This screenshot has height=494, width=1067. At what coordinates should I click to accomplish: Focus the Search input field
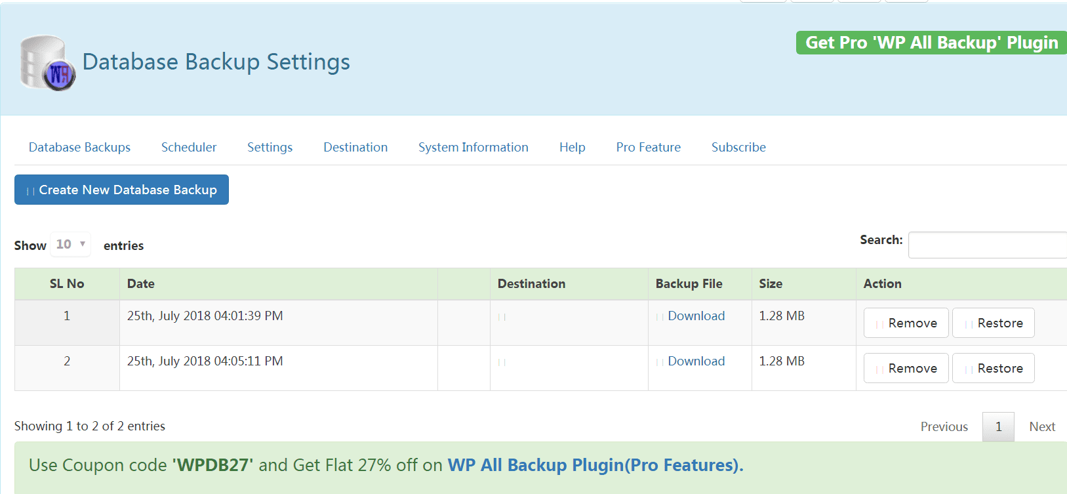tap(987, 245)
